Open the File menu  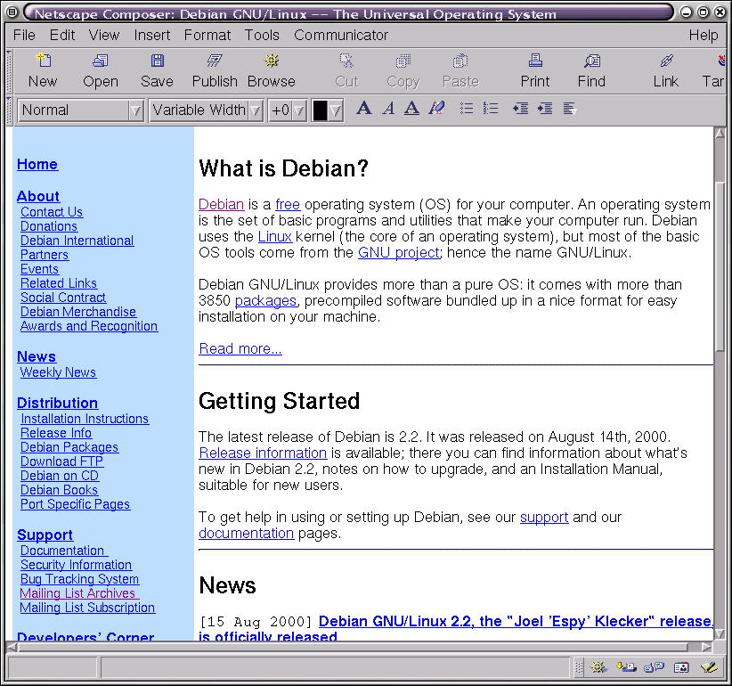click(x=24, y=35)
